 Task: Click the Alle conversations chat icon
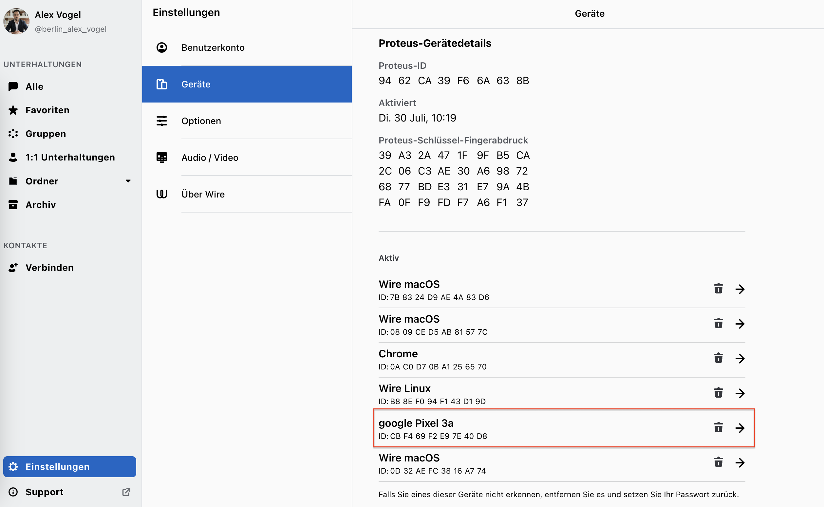point(13,86)
